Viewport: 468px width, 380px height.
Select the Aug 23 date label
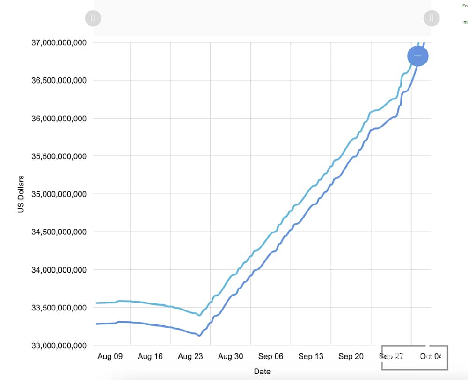[190, 357]
